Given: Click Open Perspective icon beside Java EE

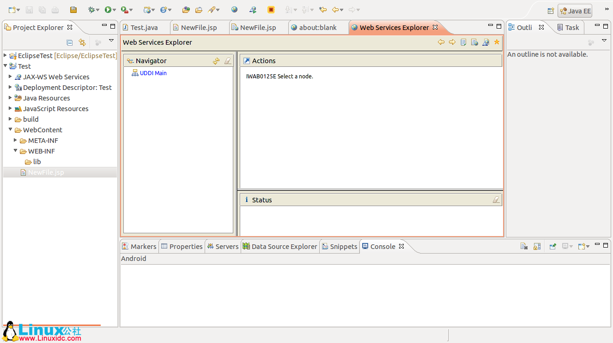Looking at the screenshot, I should pos(551,11).
